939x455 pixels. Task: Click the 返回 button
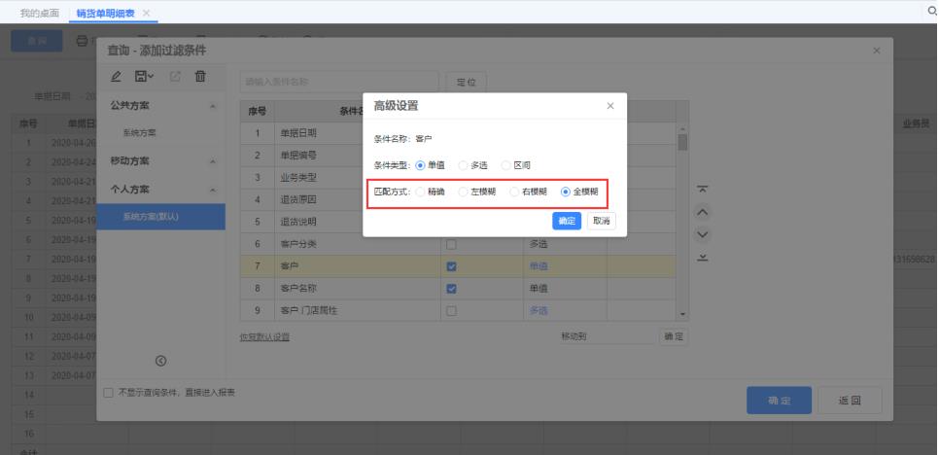[850, 401]
